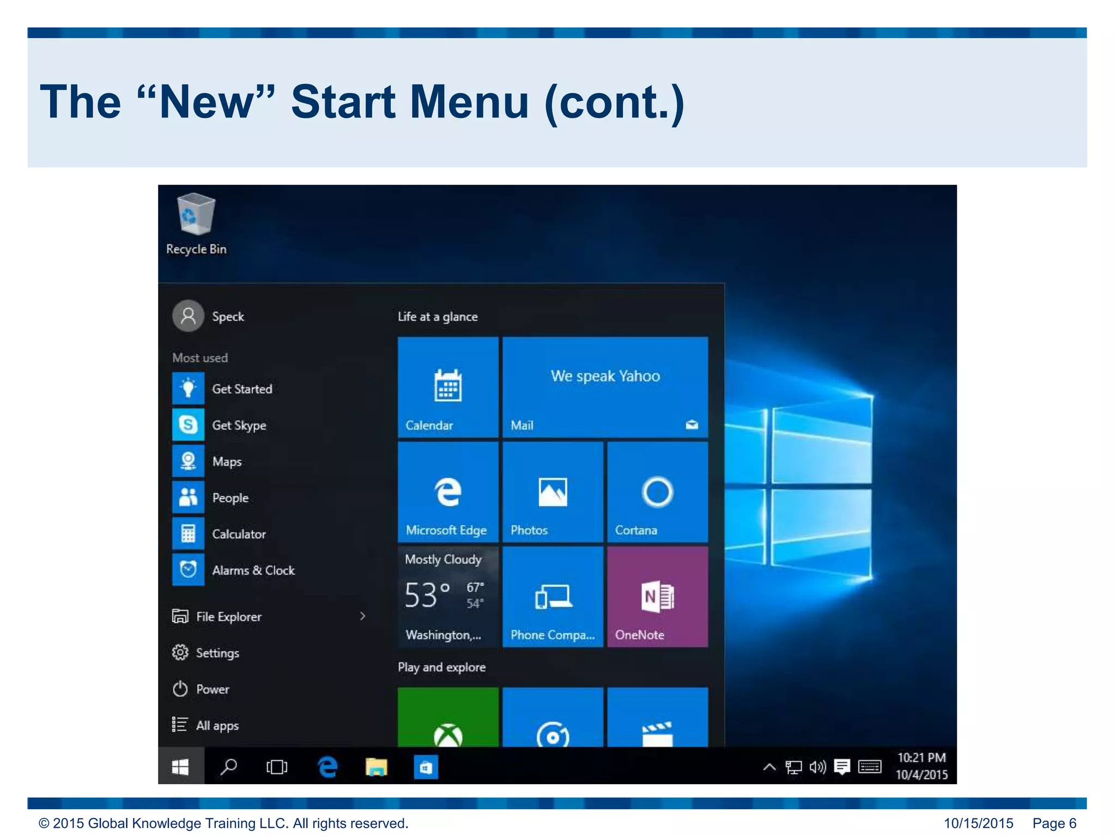This screenshot has height=837, width=1116.
Task: Open Settings from the Start menu
Action: pyautogui.click(x=205, y=653)
